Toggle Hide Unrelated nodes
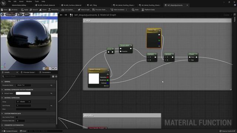Viewport: 237px width, 133px height. point(117,10)
